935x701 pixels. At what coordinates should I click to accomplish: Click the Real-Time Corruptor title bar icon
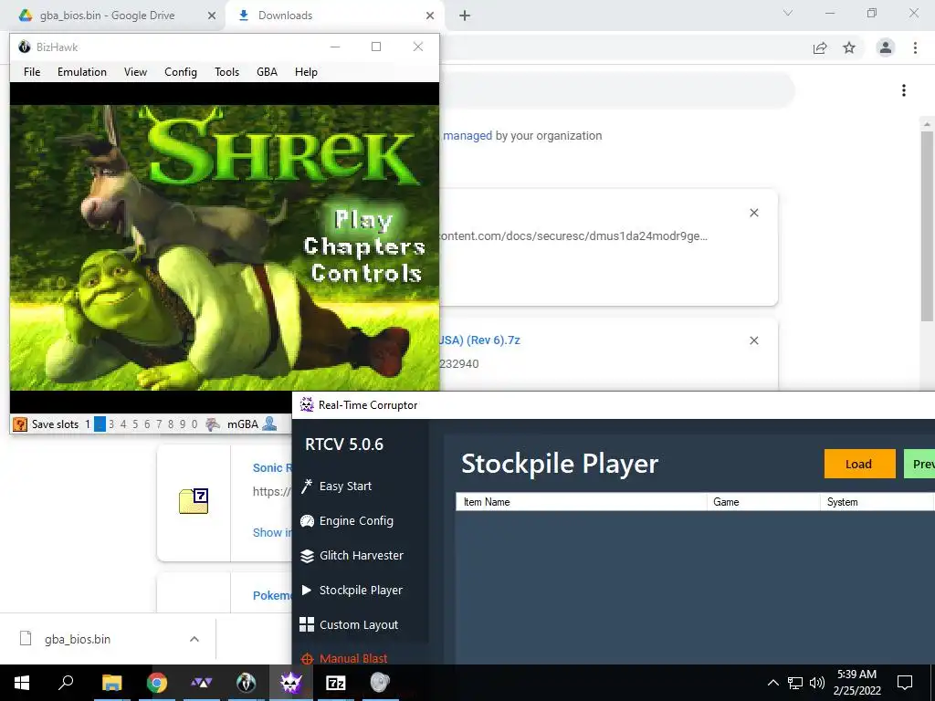point(307,404)
